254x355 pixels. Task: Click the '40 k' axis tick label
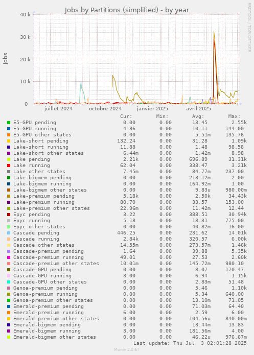tap(25, 14)
